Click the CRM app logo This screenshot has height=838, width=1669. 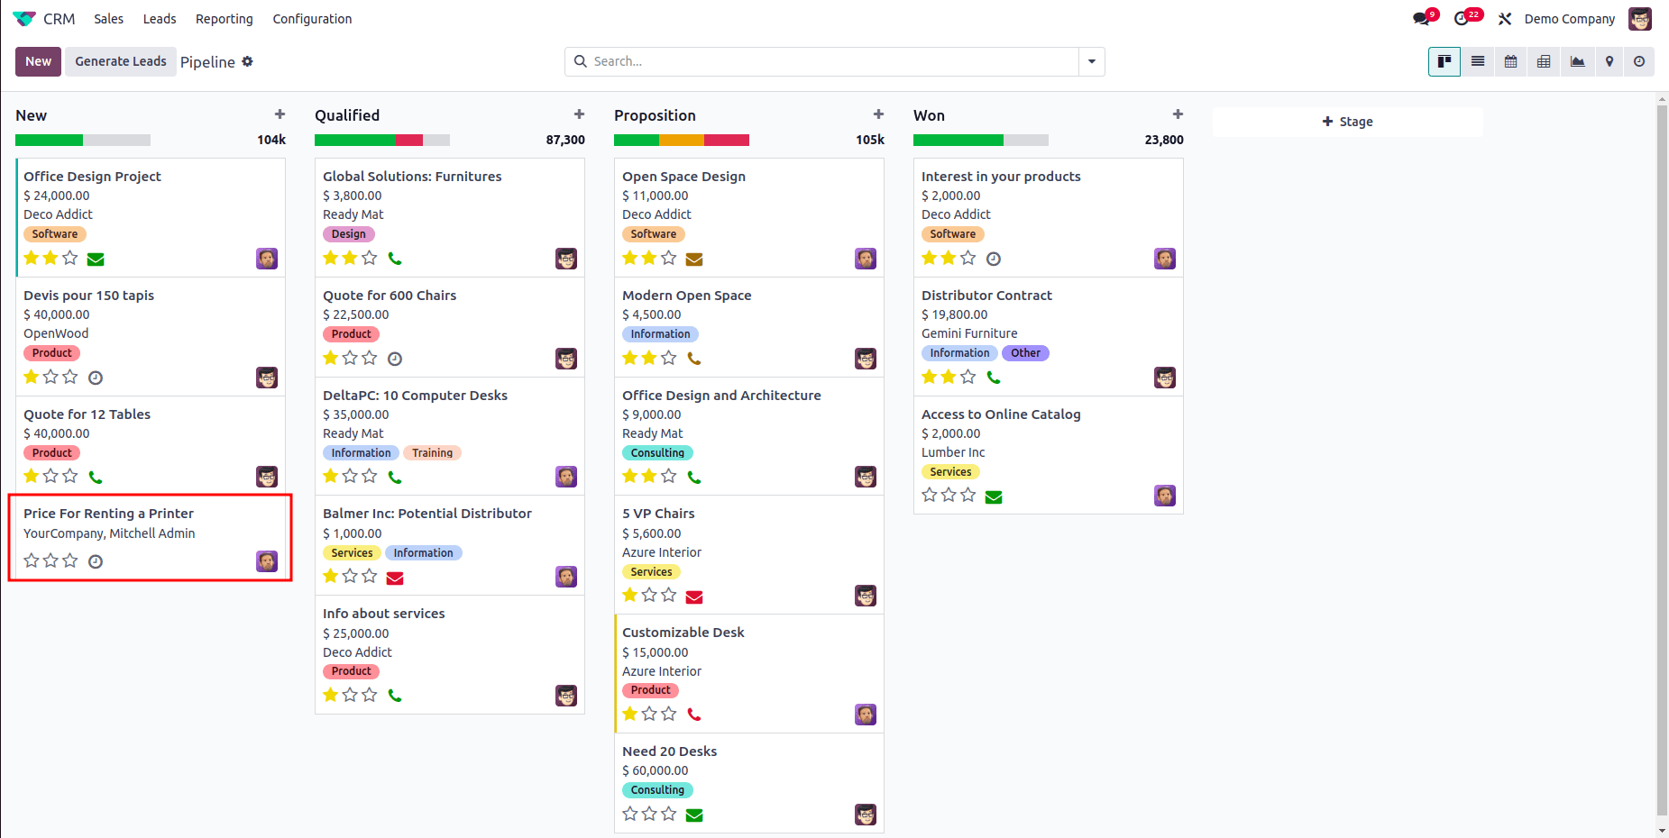tap(24, 19)
